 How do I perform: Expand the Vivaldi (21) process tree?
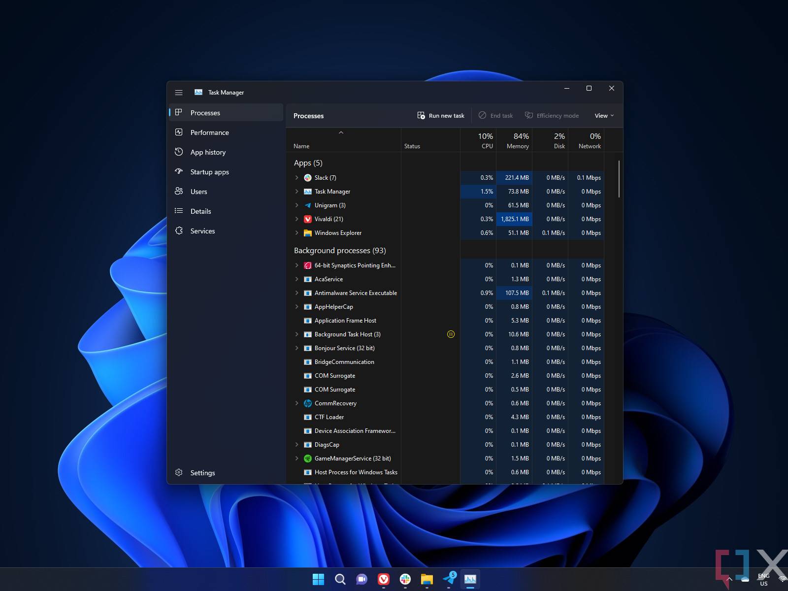[x=296, y=219]
